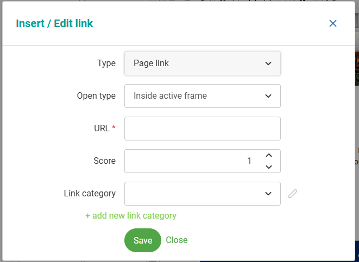Click the Open type label
The width and height of the screenshot is (359, 262).
tap(96, 96)
